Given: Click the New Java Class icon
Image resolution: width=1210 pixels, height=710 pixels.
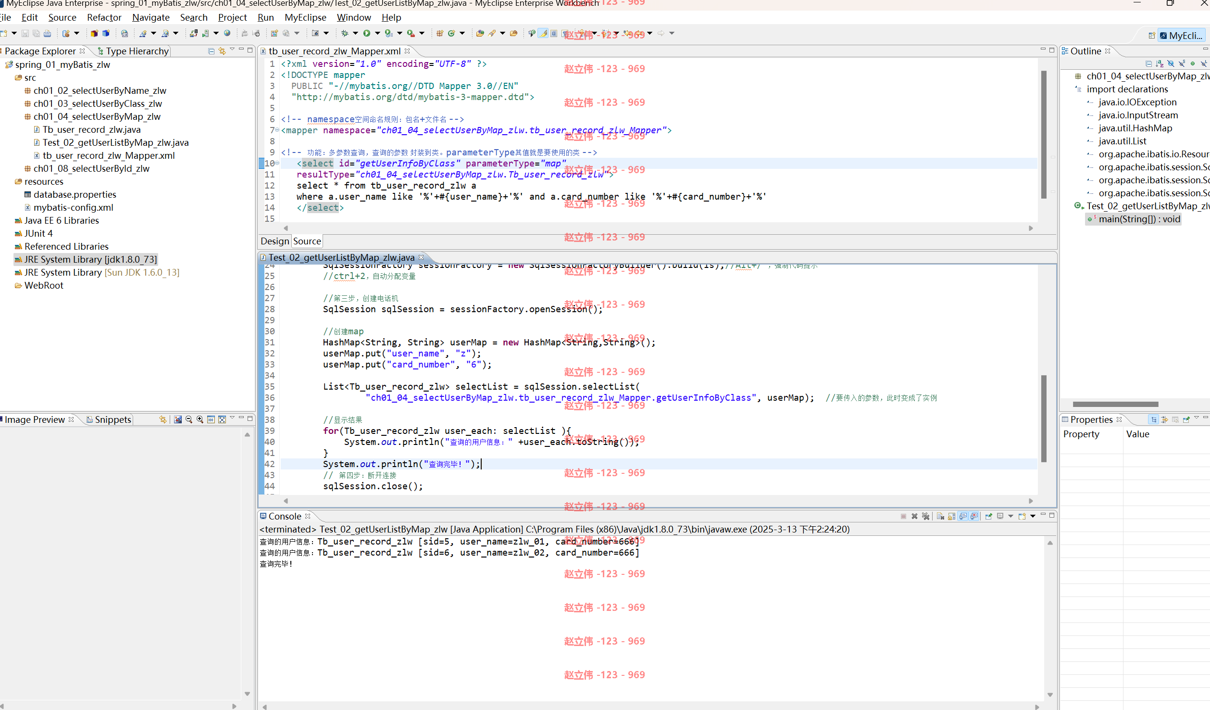Looking at the screenshot, I should (451, 33).
